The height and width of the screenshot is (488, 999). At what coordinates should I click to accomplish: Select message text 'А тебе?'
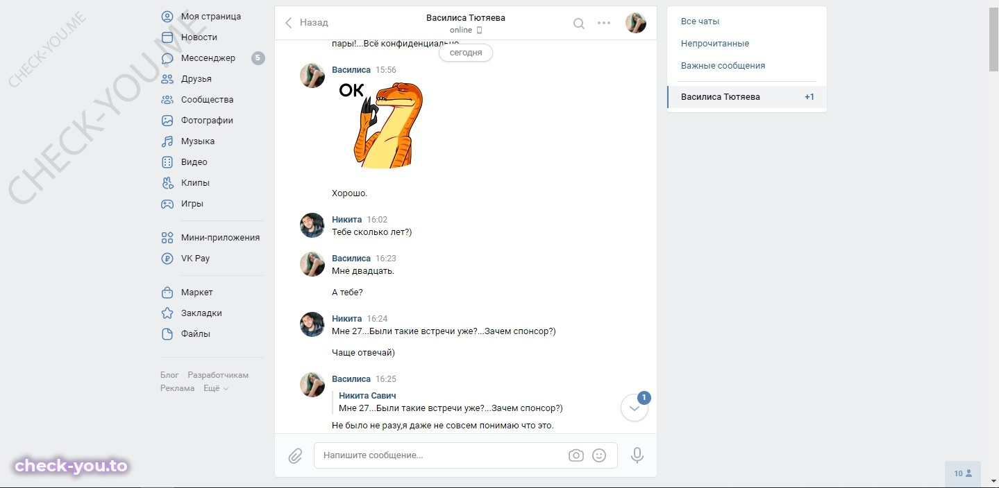(347, 293)
